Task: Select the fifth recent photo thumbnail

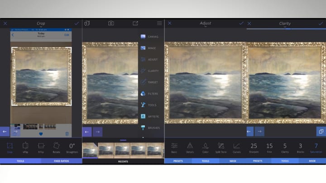Action: (154, 150)
